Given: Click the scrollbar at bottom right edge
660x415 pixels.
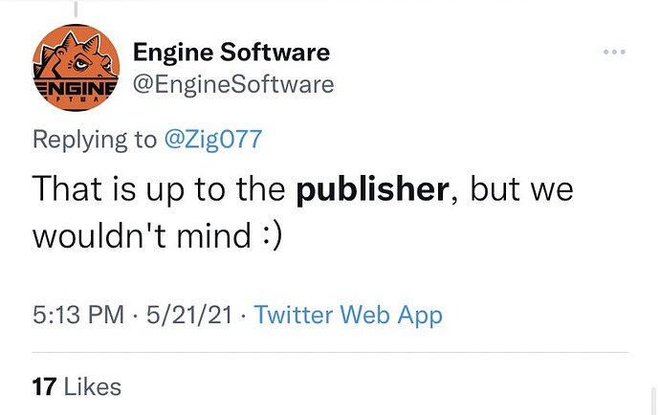Looking at the screenshot, I should tap(654, 401).
